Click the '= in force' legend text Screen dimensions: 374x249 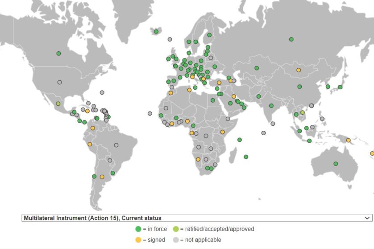click(155, 229)
